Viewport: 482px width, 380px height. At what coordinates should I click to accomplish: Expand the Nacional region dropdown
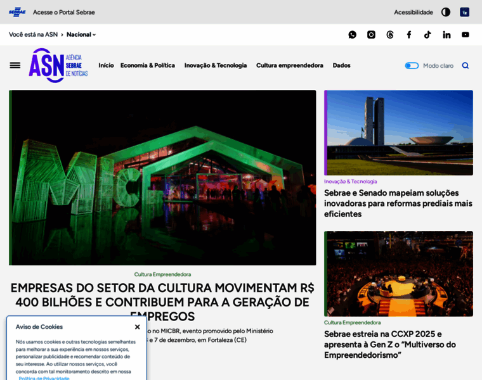click(x=81, y=35)
